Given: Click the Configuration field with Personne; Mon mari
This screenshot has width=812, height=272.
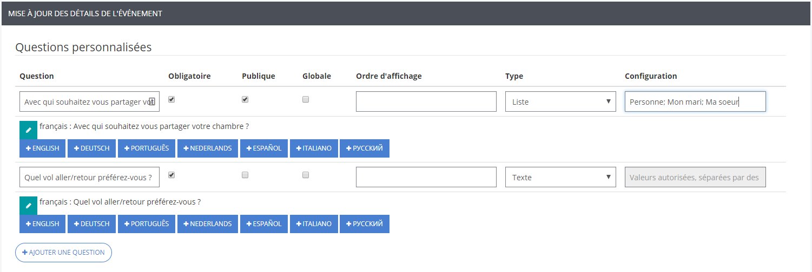Looking at the screenshot, I should (695, 101).
